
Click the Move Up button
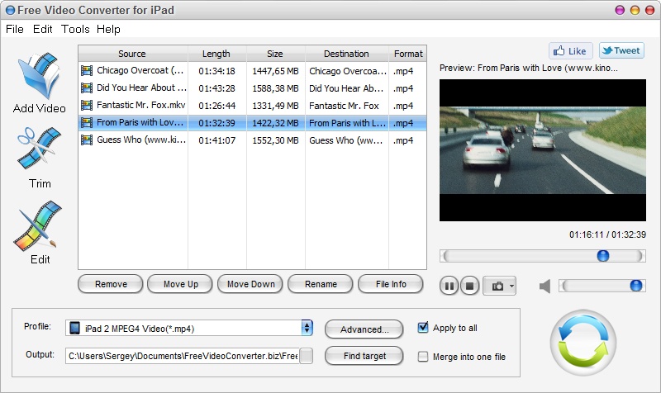180,284
